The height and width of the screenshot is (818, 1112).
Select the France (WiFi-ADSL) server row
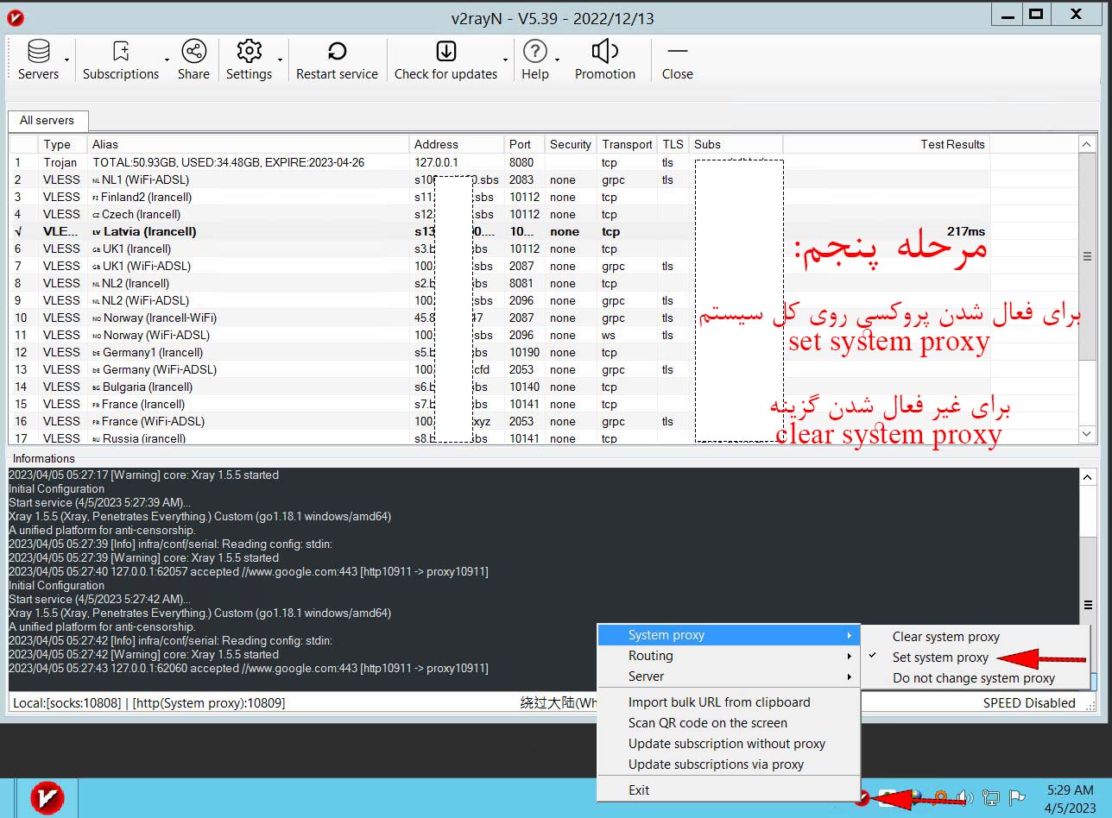[x=544, y=421]
